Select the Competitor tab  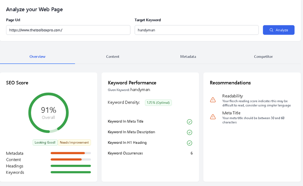(x=263, y=57)
